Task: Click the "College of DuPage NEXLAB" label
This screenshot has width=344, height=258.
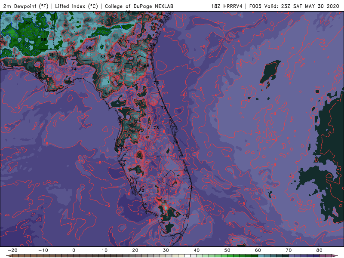Action: [x=139, y=6]
